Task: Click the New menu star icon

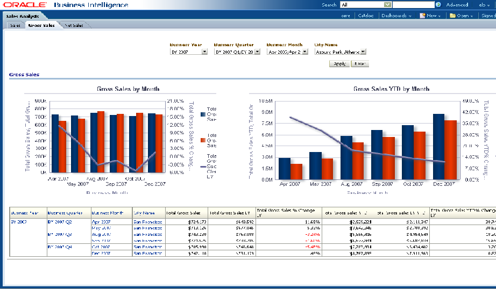Action: 422,16
